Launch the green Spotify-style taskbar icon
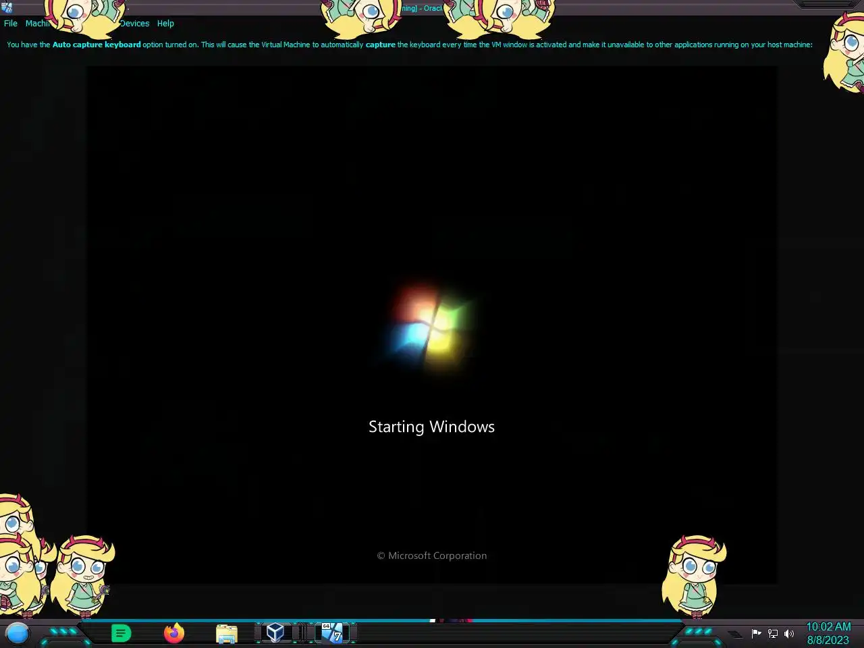The width and height of the screenshot is (864, 648). 121,633
